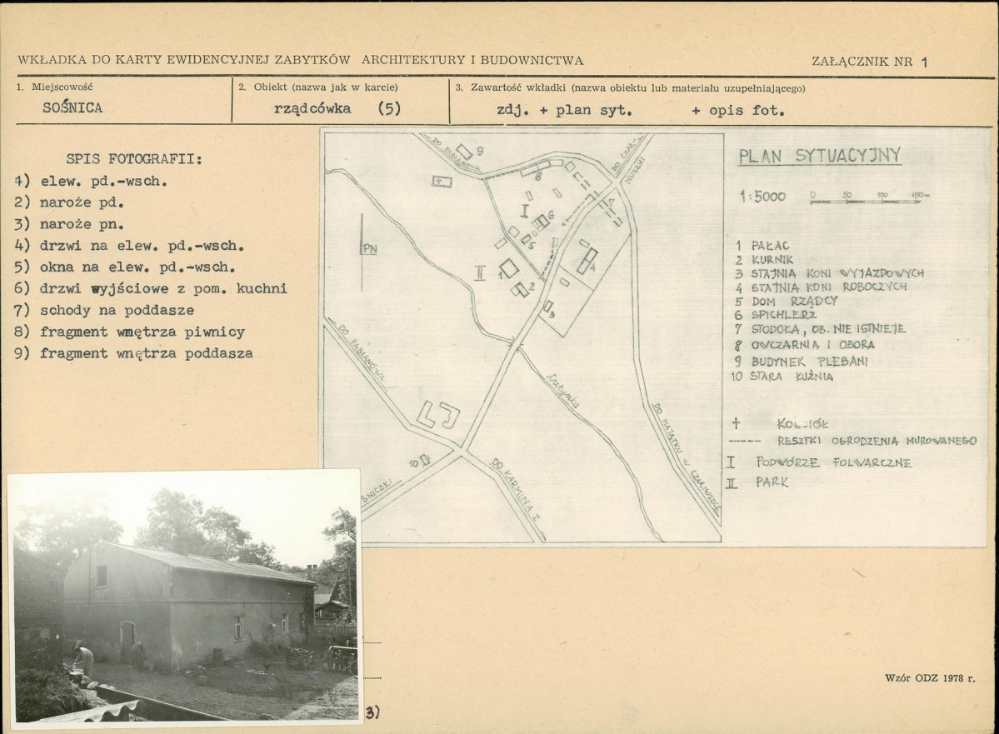Image resolution: width=999 pixels, height=734 pixels.
Task: Click list item '9) fragment wnętrza poddasza'
Action: [134, 353]
